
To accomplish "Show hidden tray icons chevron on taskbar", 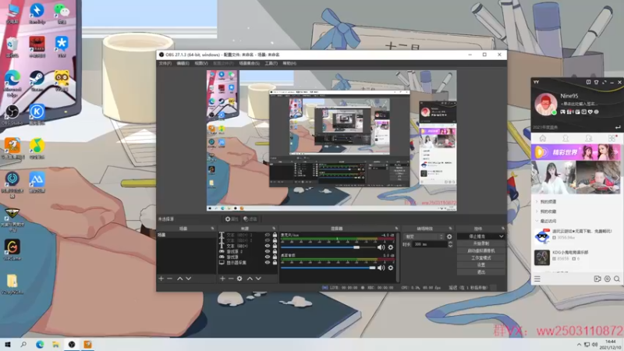I will click(579, 345).
